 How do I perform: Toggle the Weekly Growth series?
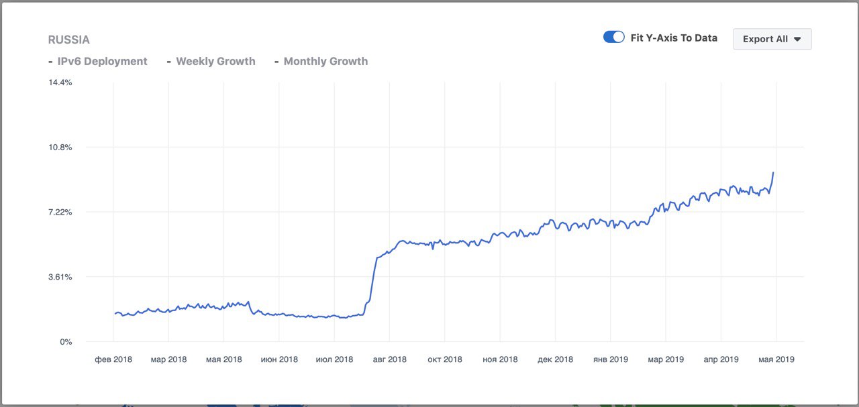coord(211,61)
